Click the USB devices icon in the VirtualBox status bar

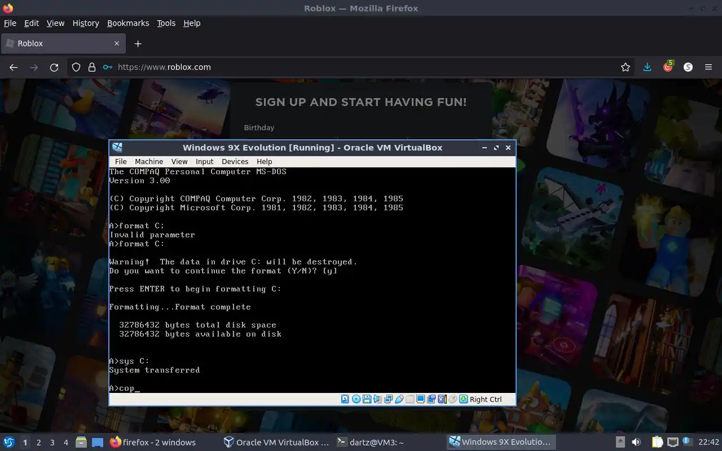(399, 399)
